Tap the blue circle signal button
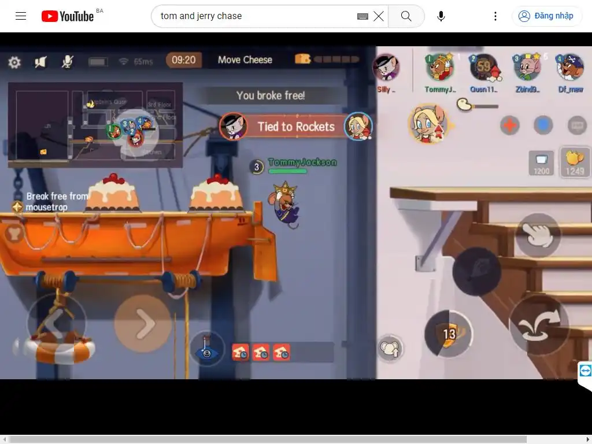 [543, 125]
